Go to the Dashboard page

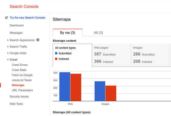(x=17, y=25)
